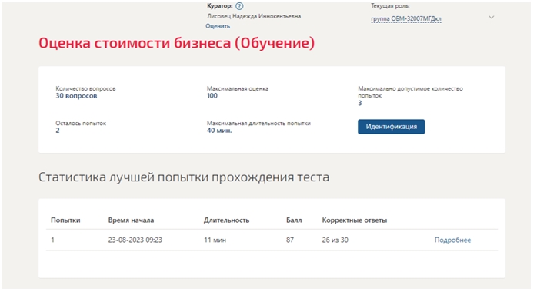Click the 40 мин. duration value
Viewport: 537px width, 295px height.
coord(219,131)
